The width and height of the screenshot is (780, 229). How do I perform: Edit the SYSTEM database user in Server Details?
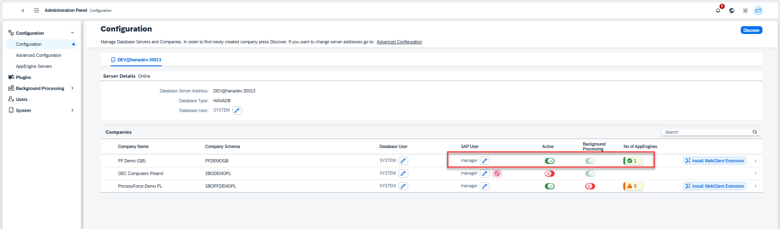(237, 110)
